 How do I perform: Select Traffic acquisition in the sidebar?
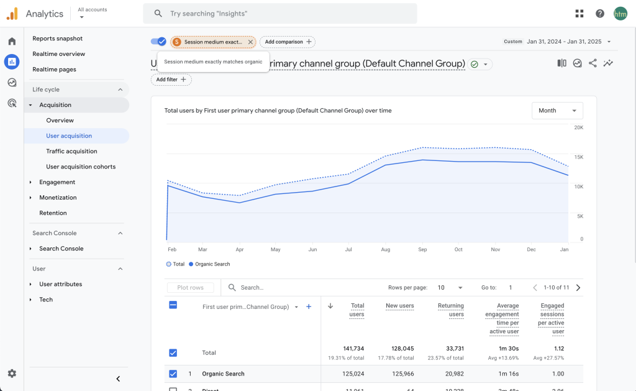(x=71, y=151)
